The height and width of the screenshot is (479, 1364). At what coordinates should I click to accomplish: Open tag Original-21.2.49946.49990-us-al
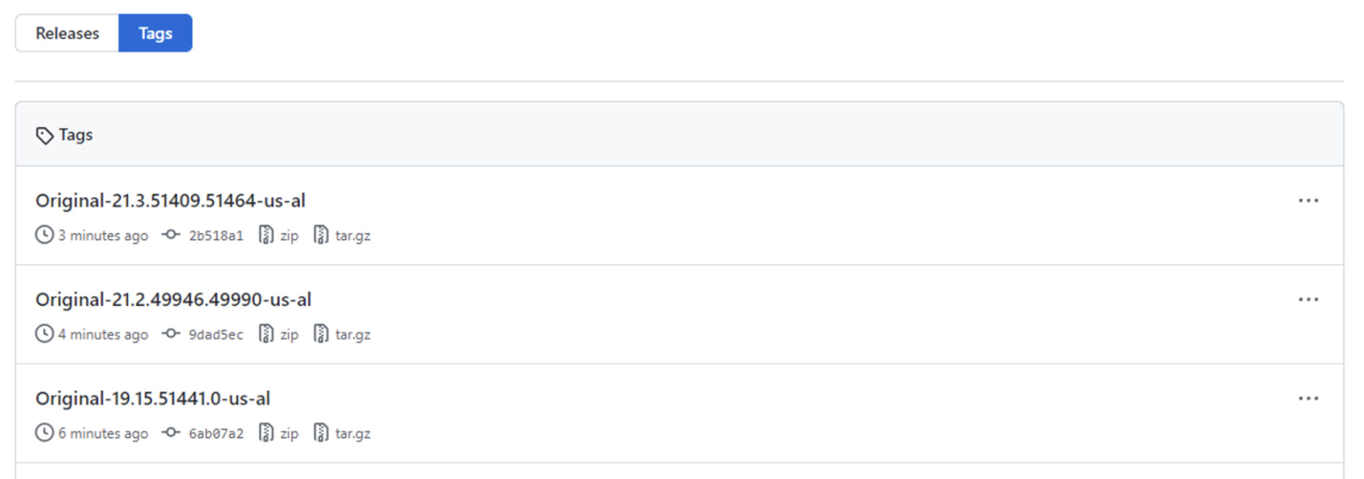click(174, 299)
